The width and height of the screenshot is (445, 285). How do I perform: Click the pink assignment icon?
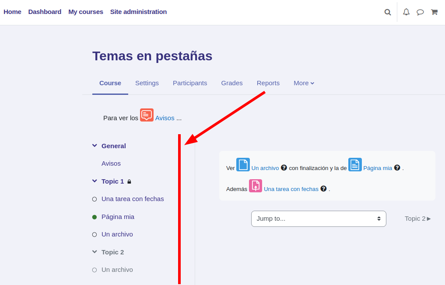click(x=256, y=186)
